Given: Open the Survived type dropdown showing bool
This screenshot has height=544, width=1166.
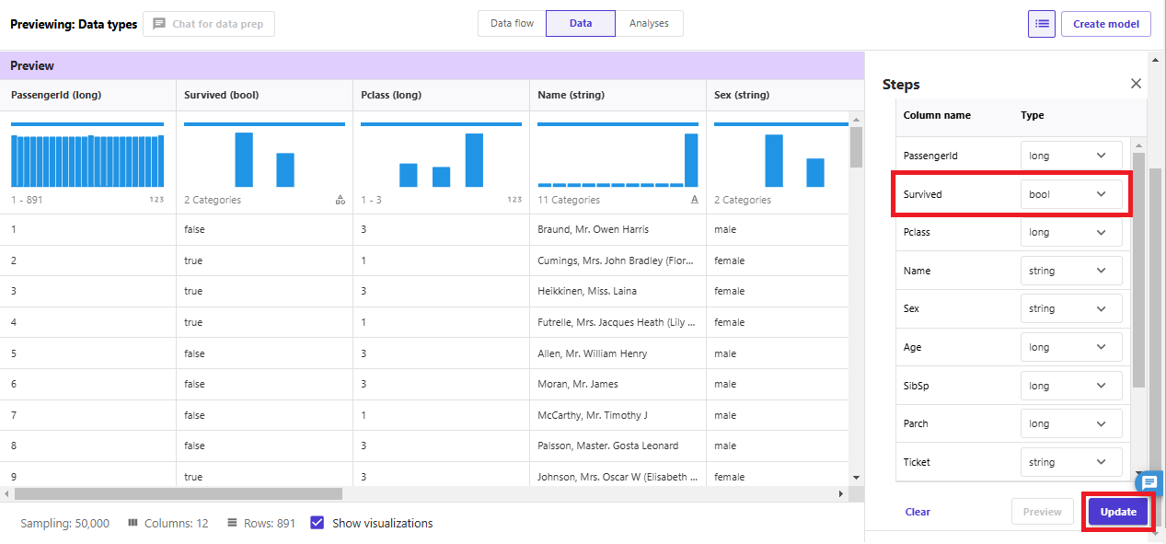Looking at the screenshot, I should pos(1071,194).
